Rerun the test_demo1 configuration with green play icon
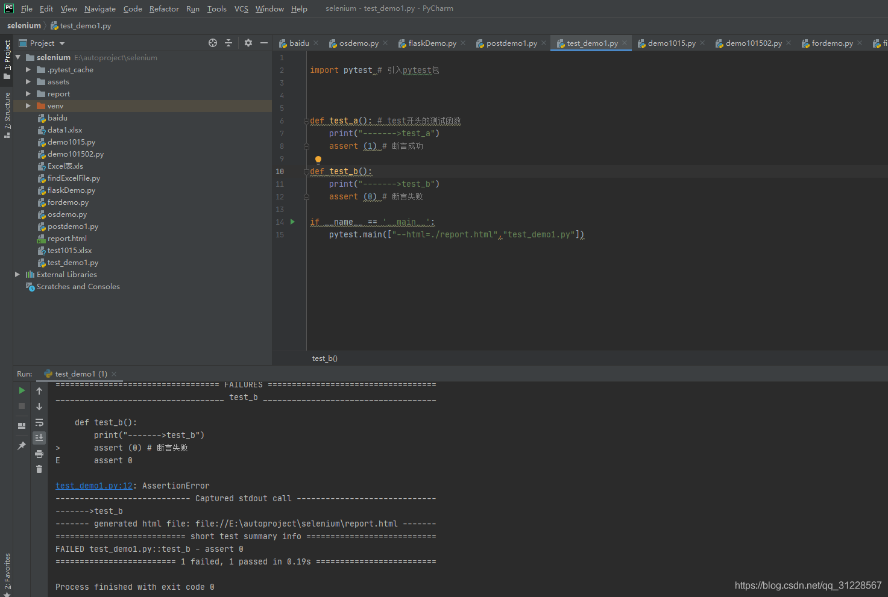Screen dimensions: 888x597 pyautogui.click(x=22, y=390)
